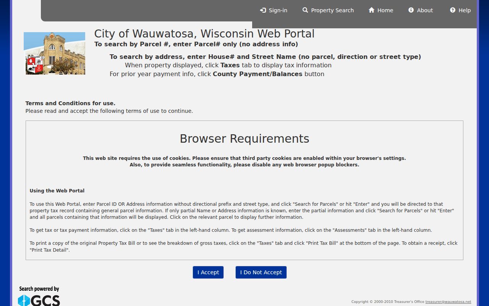Open the About menu label

pos(425,10)
